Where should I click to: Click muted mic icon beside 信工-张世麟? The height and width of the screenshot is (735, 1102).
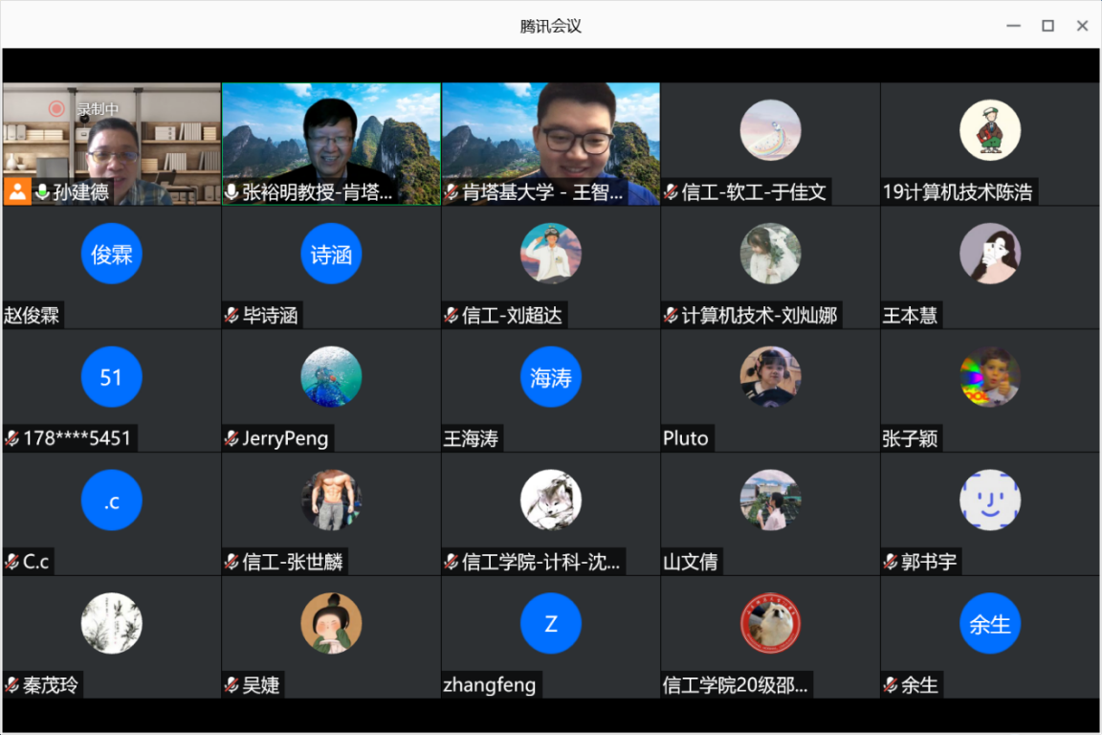pyautogui.click(x=231, y=561)
